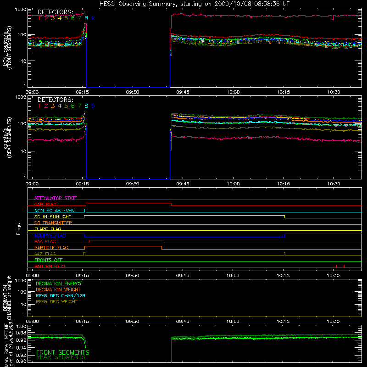
Task: Select detector 9 in rear segments legend
Action: 93,106
